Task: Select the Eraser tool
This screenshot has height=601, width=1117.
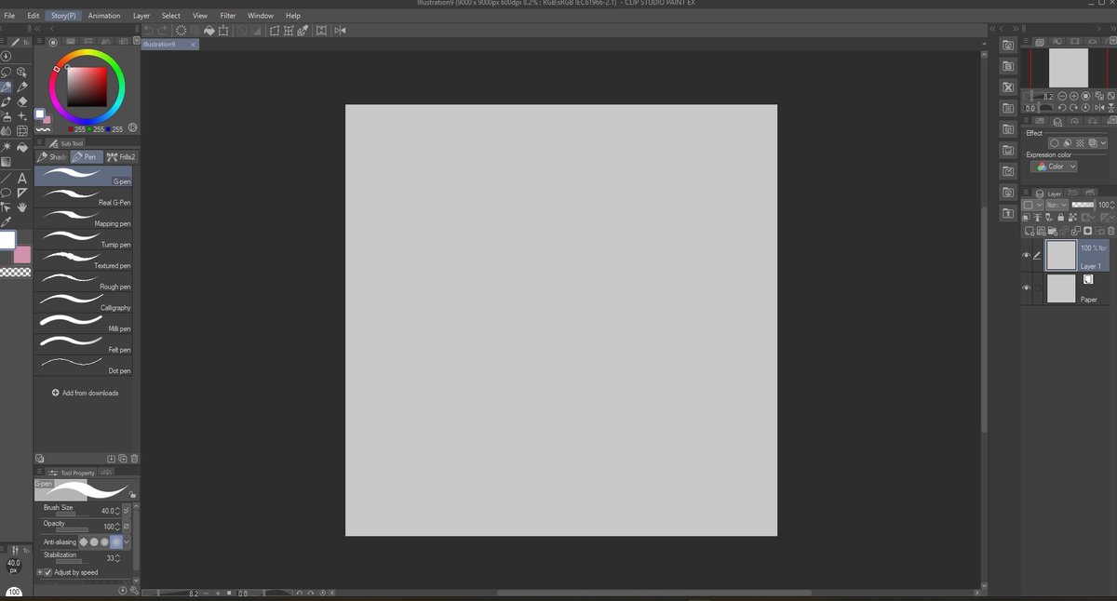Action: pyautogui.click(x=22, y=102)
